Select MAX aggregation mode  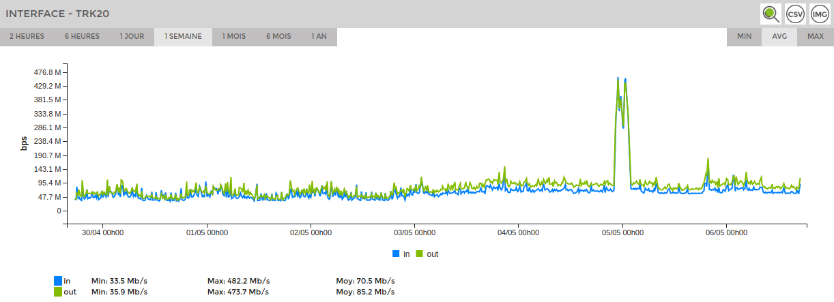coord(816,37)
